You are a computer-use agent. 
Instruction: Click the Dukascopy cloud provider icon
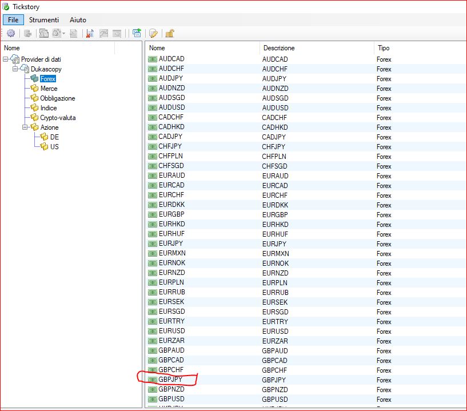[25, 69]
